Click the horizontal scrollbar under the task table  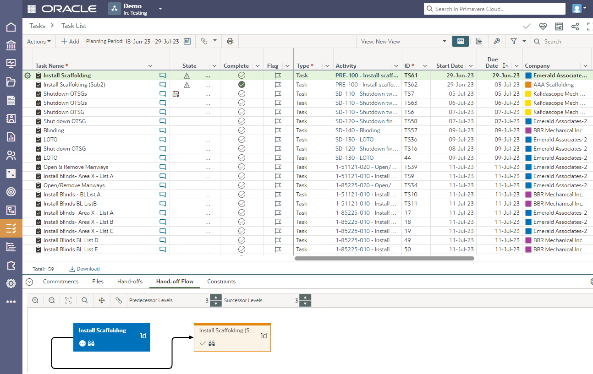point(384,258)
